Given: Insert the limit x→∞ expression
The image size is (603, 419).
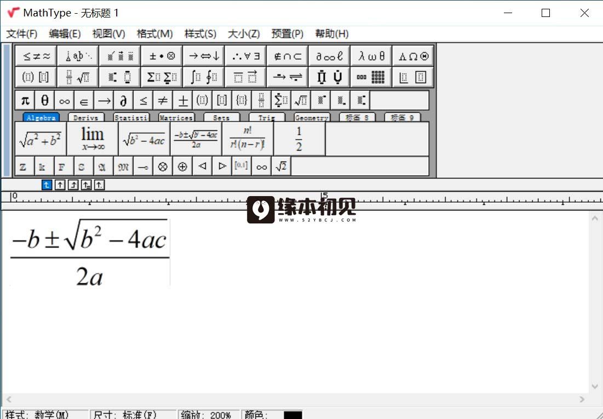Looking at the screenshot, I should click(93, 139).
